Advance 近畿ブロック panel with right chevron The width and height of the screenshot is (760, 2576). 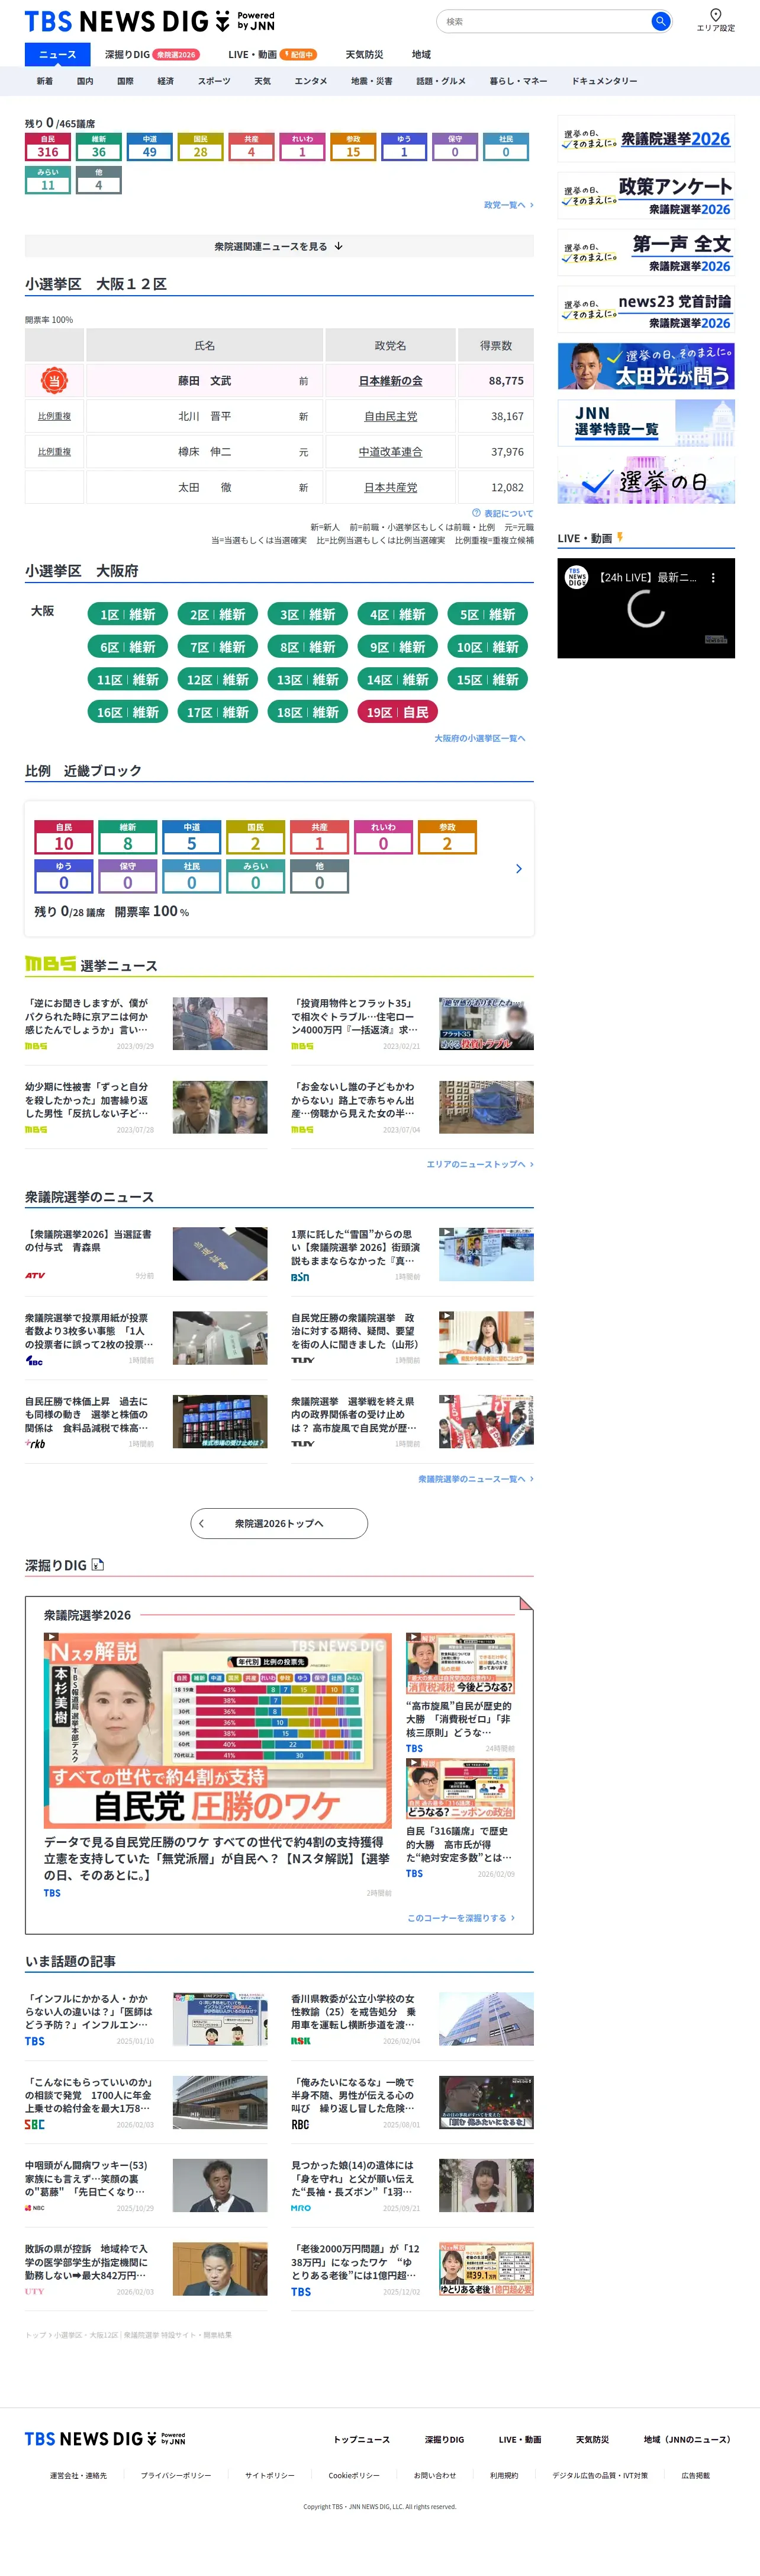(519, 869)
